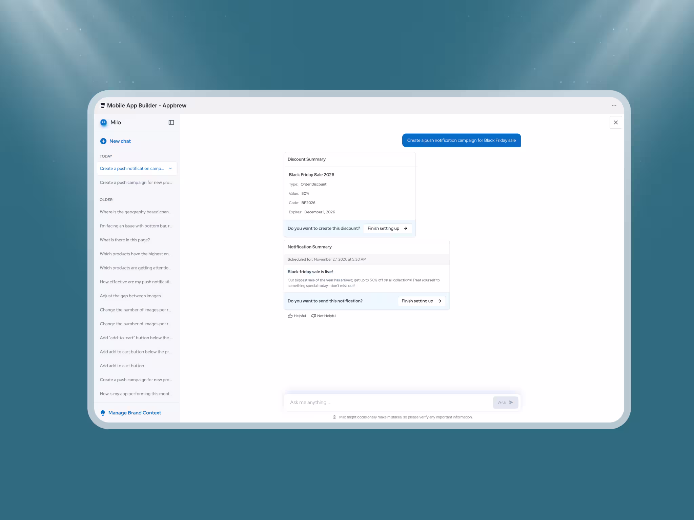Open 'How is my app performing' chat
Viewport: 694px width, 520px height.
[x=136, y=394]
